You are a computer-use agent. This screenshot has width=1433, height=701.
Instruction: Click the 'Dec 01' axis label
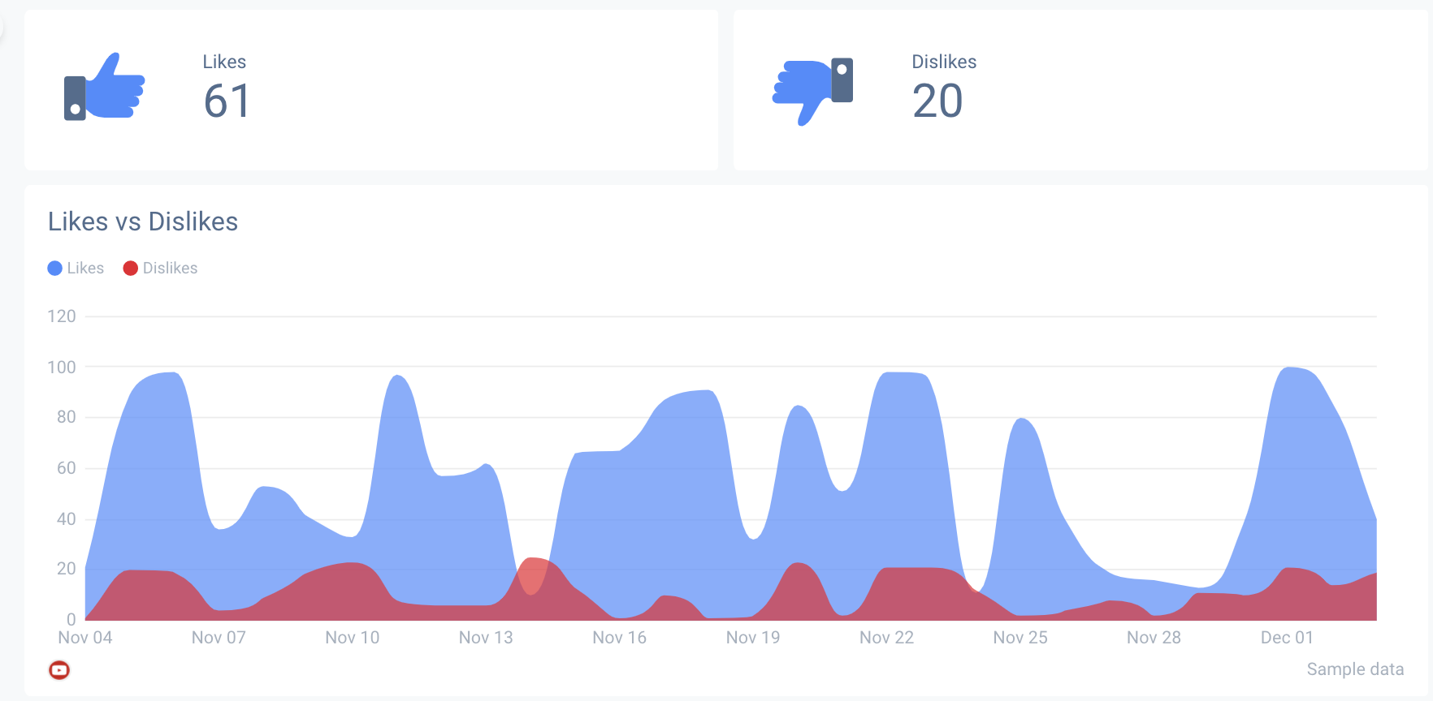(x=1287, y=638)
